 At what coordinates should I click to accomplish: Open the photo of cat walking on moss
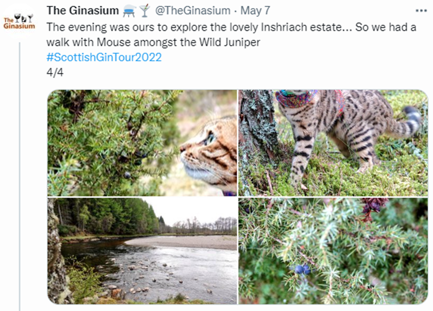(x=333, y=142)
